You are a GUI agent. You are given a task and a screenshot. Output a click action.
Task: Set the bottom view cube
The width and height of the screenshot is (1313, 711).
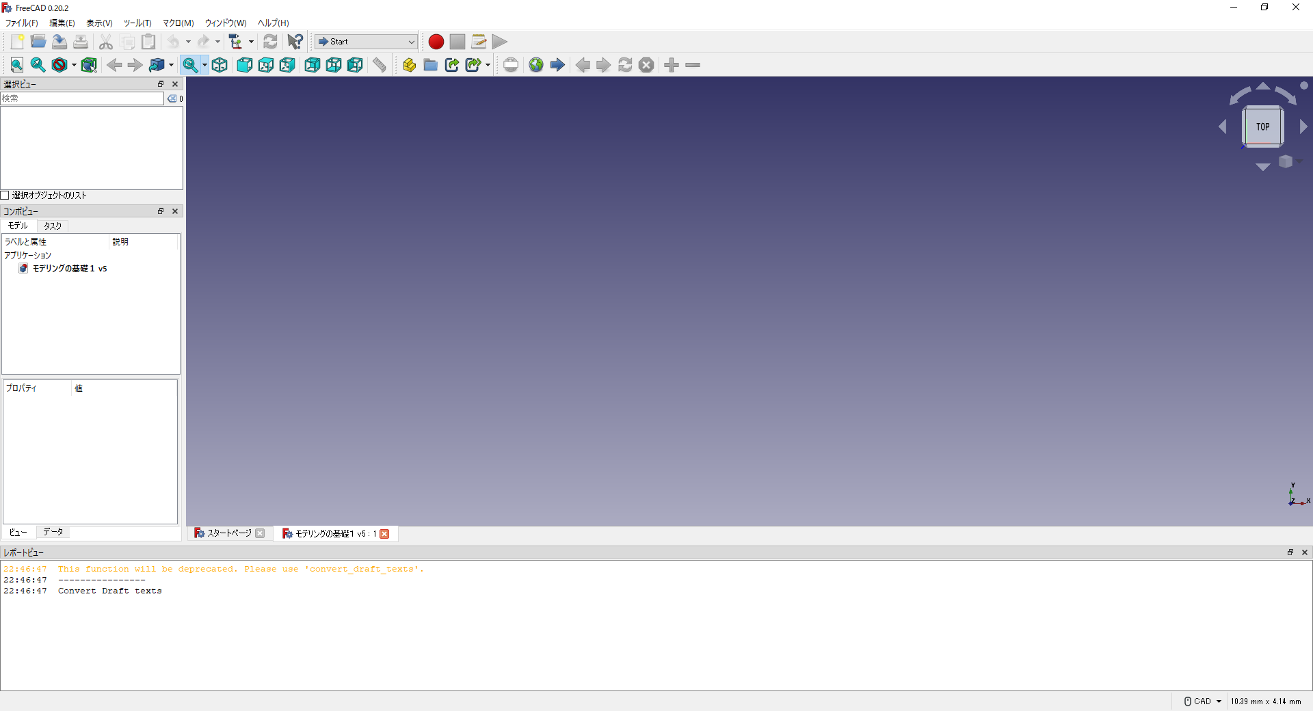coord(334,65)
